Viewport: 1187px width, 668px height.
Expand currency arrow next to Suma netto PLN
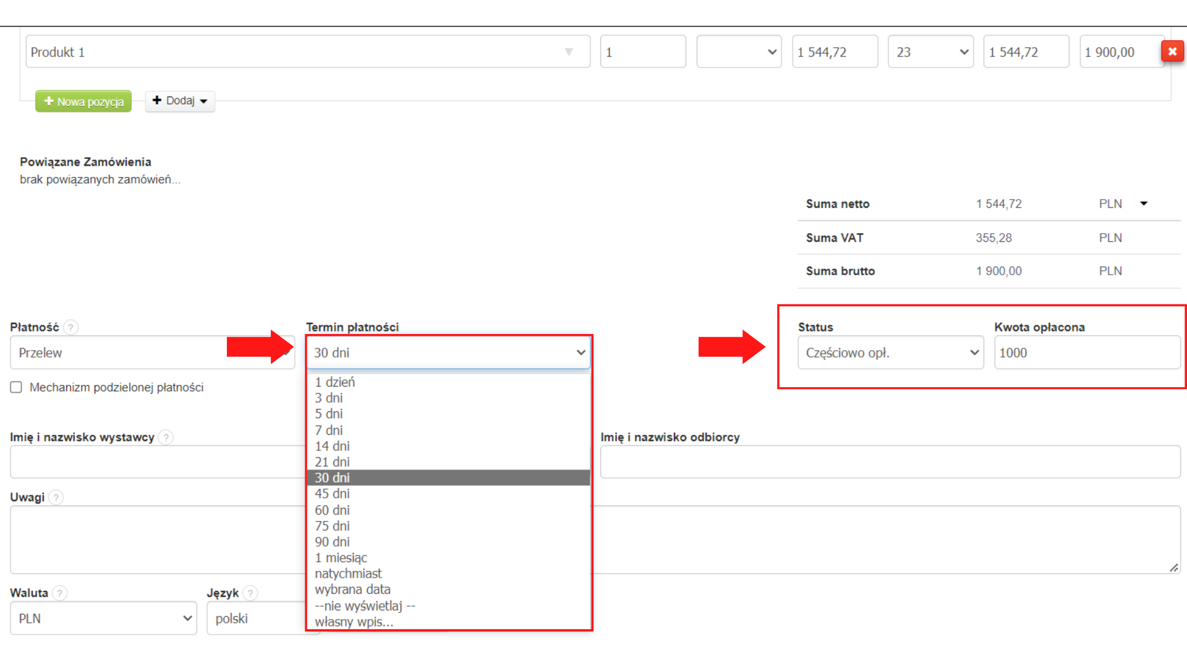[1144, 203]
